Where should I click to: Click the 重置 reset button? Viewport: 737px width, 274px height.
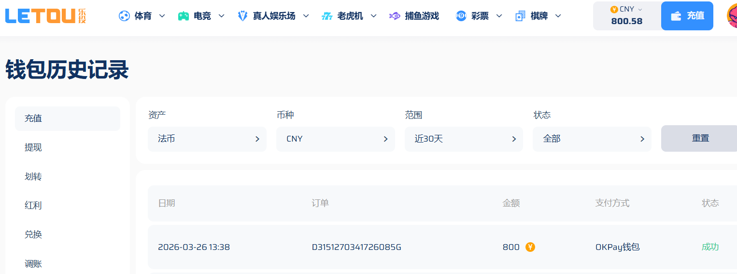click(700, 138)
